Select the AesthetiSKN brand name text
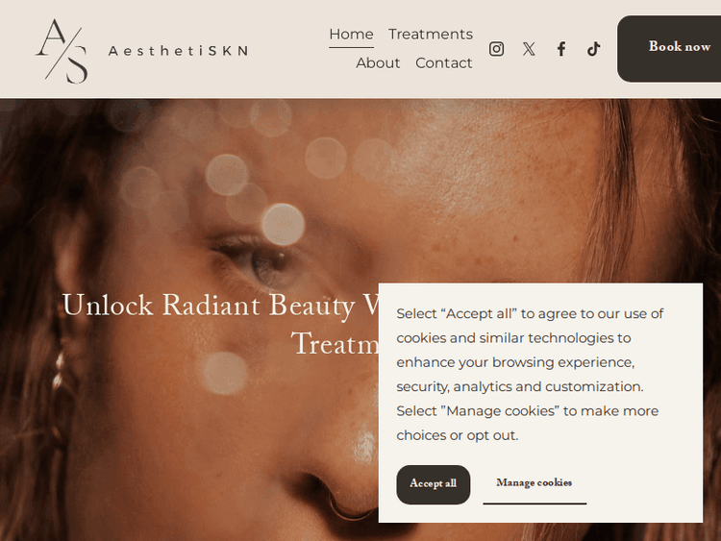The image size is (721, 541). click(x=179, y=51)
